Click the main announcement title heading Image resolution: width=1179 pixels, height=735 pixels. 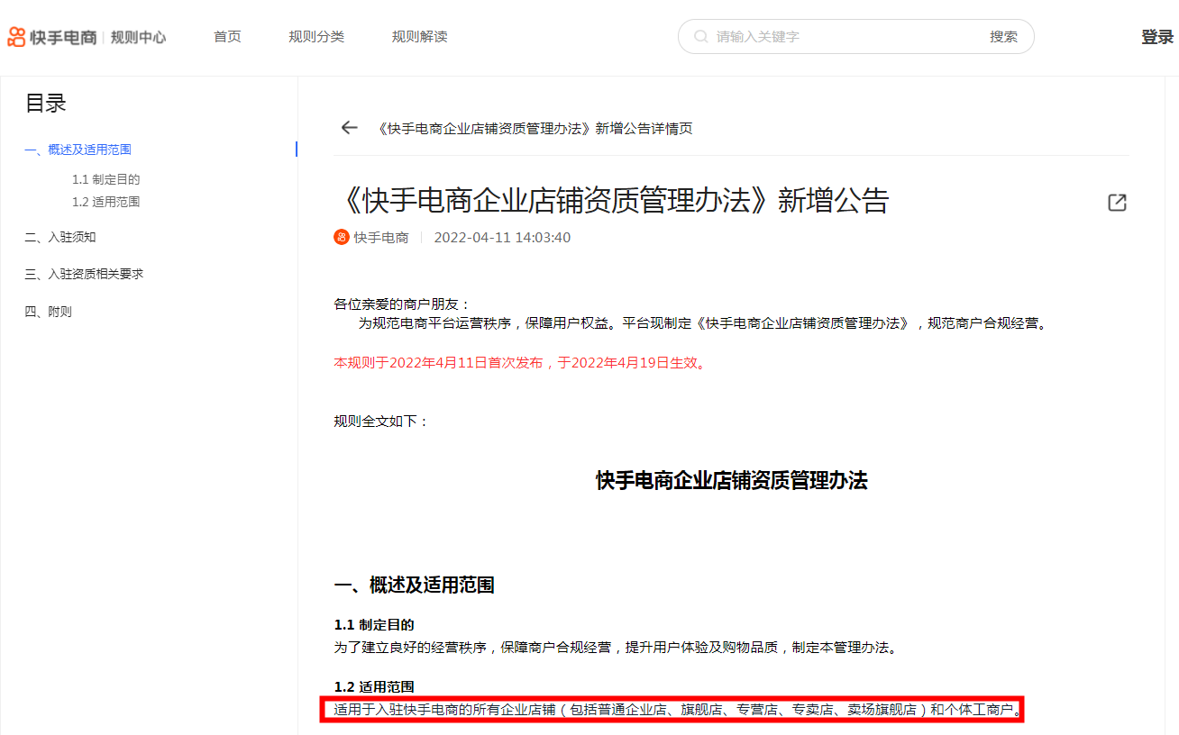pos(611,201)
